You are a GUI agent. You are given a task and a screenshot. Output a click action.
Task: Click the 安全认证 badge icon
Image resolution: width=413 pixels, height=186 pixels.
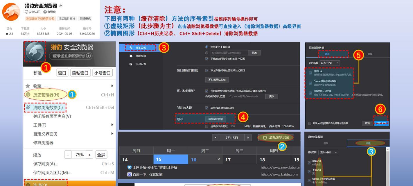tap(26, 12)
